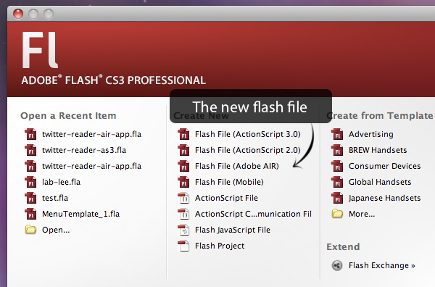Create new Flash File (Adobe AIR)
Viewport: 435px width, 287px height.
pyautogui.click(x=237, y=166)
